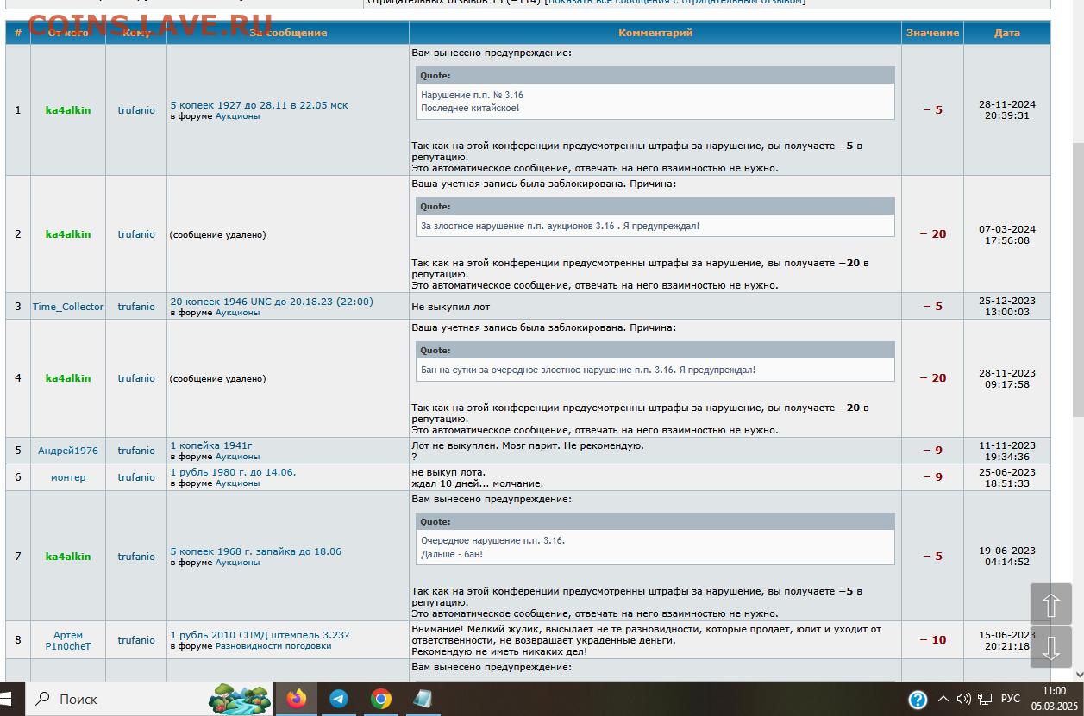Open trufanio profile in row 5
Screen dimensions: 1084x716
(x=136, y=451)
